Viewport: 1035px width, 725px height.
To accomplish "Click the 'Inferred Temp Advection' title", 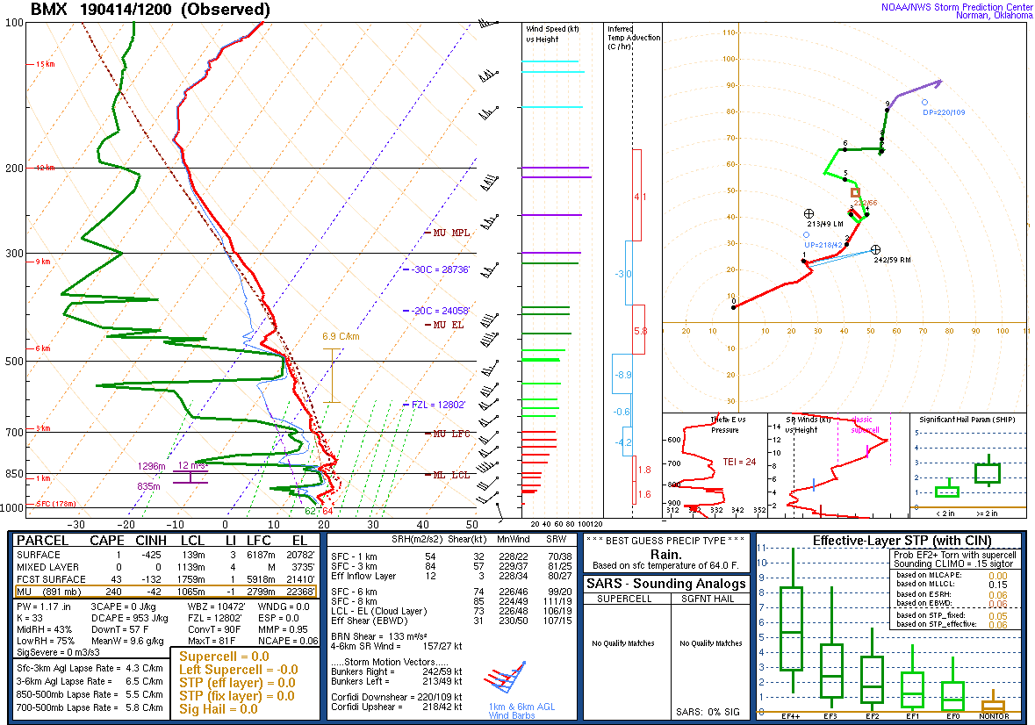I will [x=633, y=38].
